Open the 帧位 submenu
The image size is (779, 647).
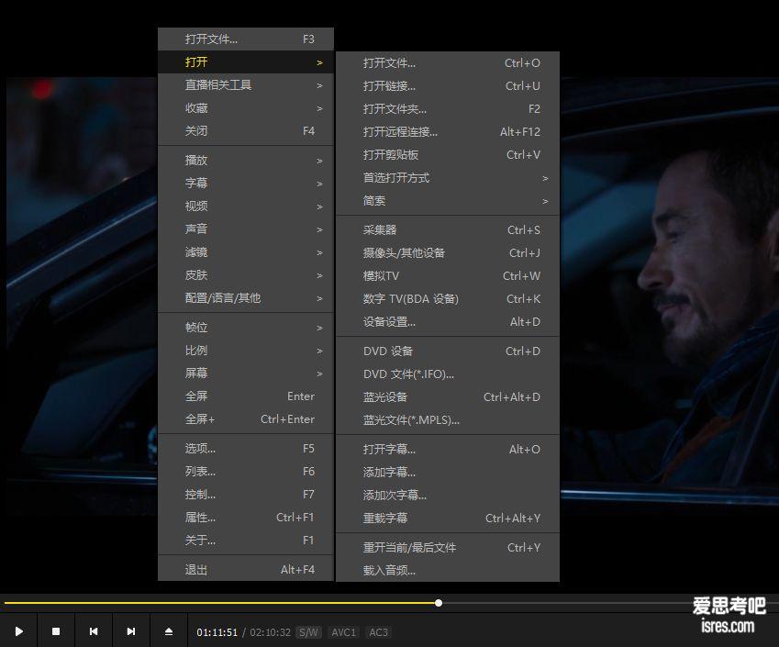point(246,327)
